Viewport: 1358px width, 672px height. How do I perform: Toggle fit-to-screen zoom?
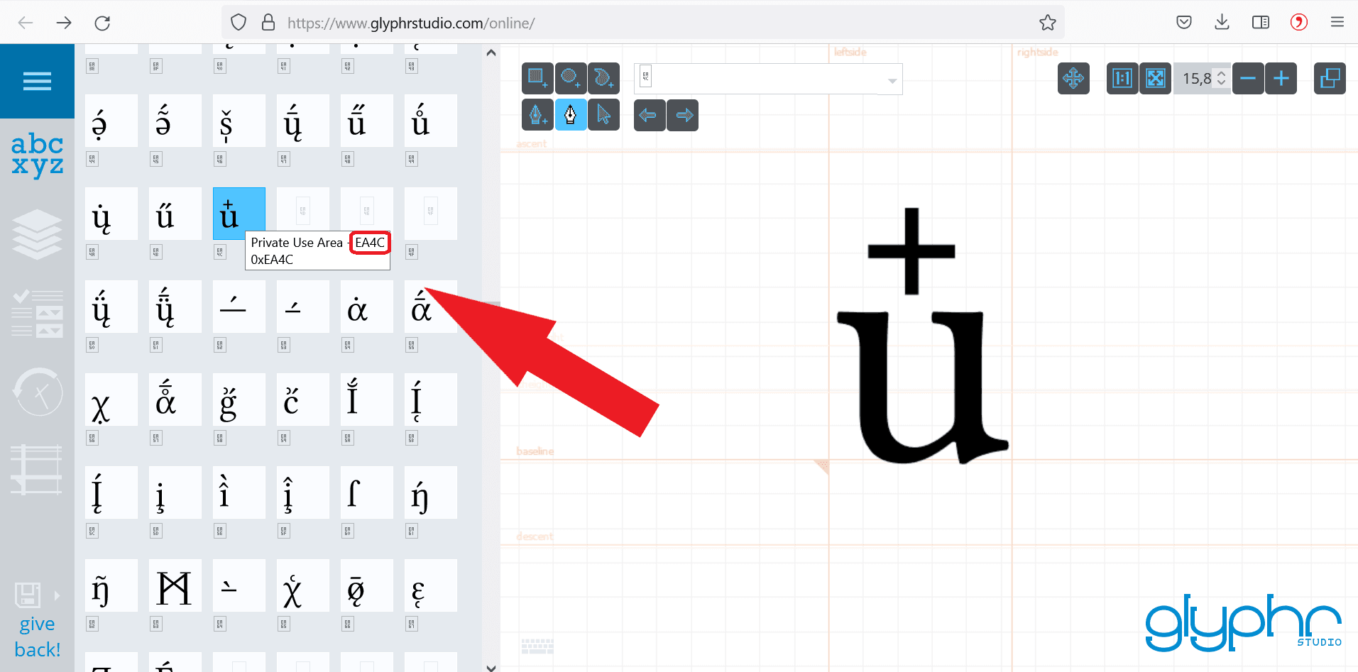tap(1156, 78)
